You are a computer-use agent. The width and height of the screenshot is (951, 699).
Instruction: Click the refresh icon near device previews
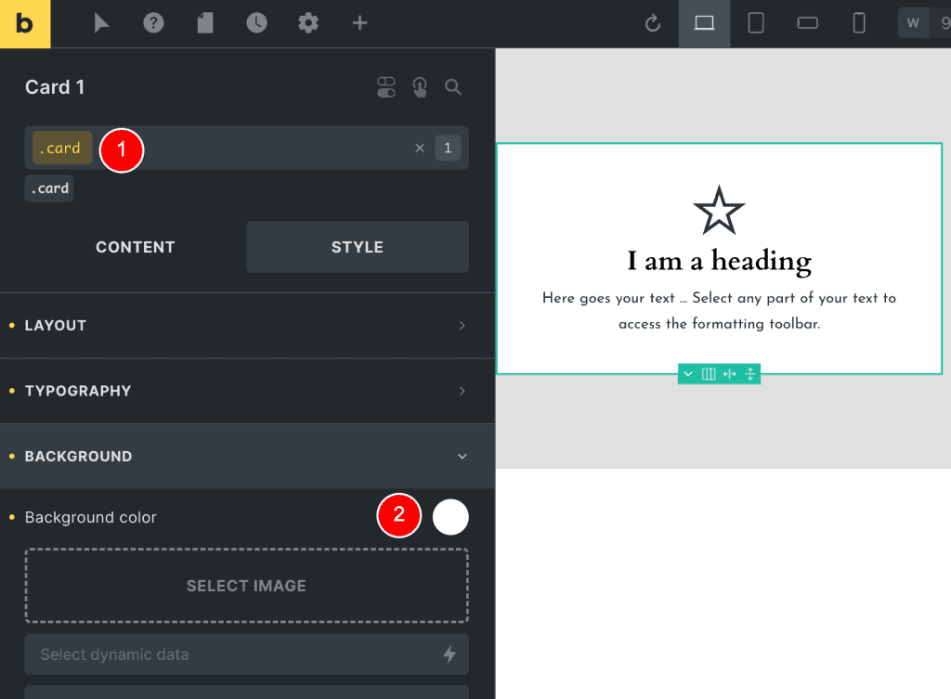(653, 23)
